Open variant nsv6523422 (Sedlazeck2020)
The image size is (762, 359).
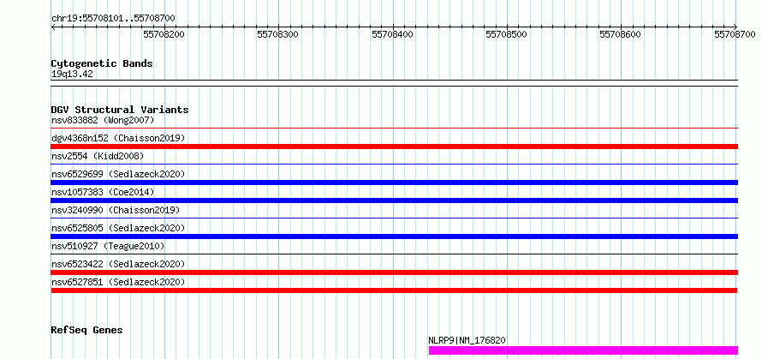point(118,264)
